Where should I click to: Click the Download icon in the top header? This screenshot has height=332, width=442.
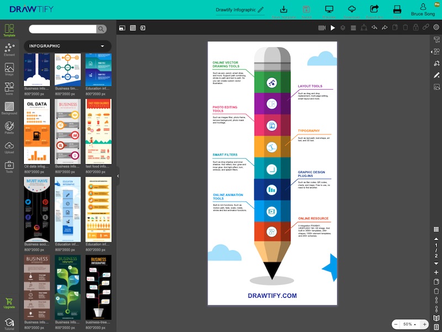[352, 10]
